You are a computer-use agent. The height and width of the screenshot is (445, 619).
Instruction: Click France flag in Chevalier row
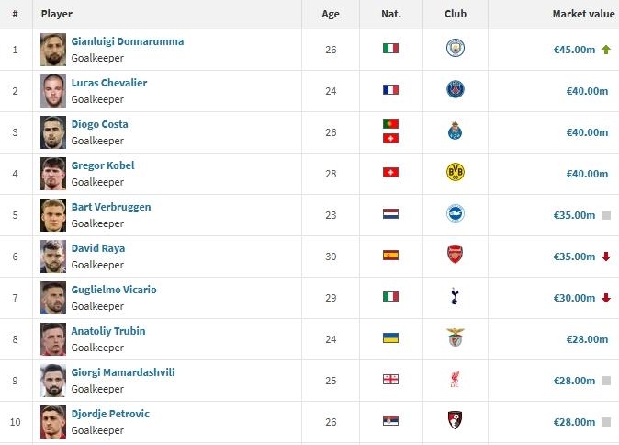click(x=390, y=90)
